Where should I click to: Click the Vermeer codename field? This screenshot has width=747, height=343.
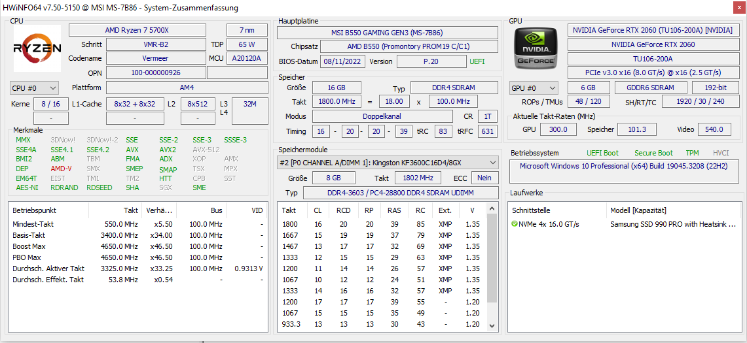tap(156, 58)
